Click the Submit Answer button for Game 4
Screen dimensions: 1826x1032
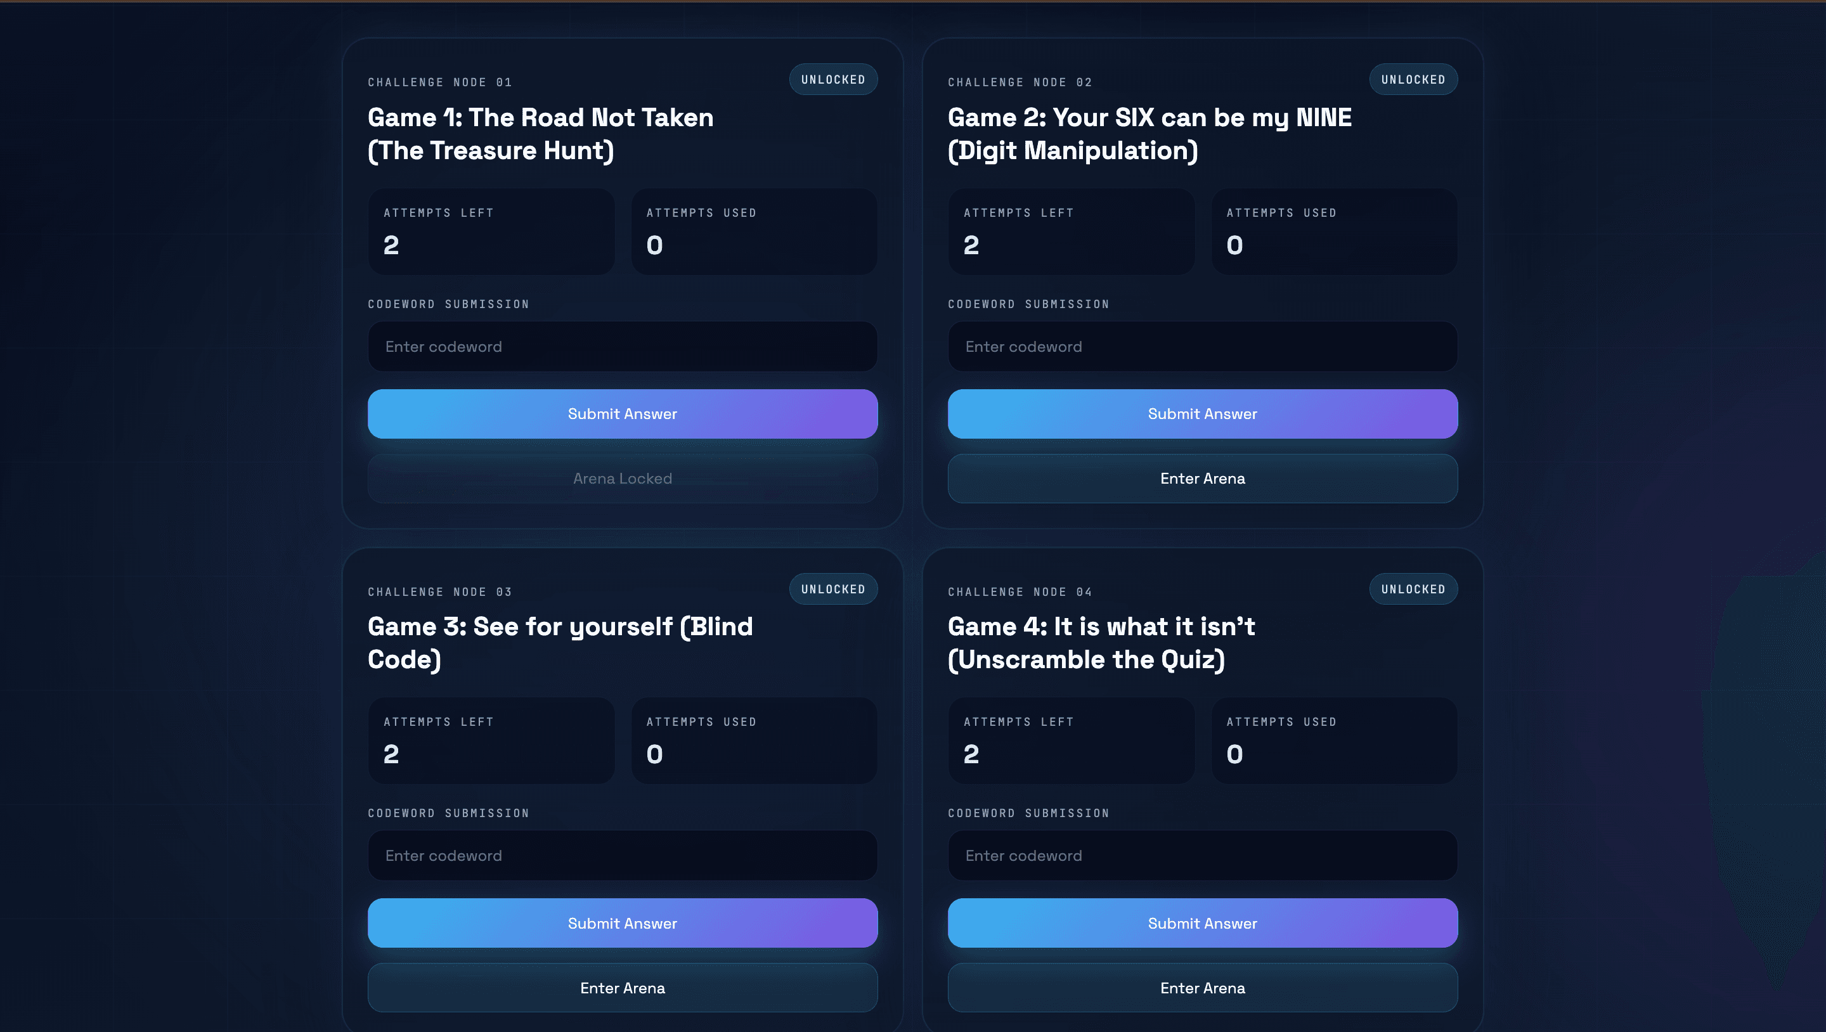[x=1202, y=923]
